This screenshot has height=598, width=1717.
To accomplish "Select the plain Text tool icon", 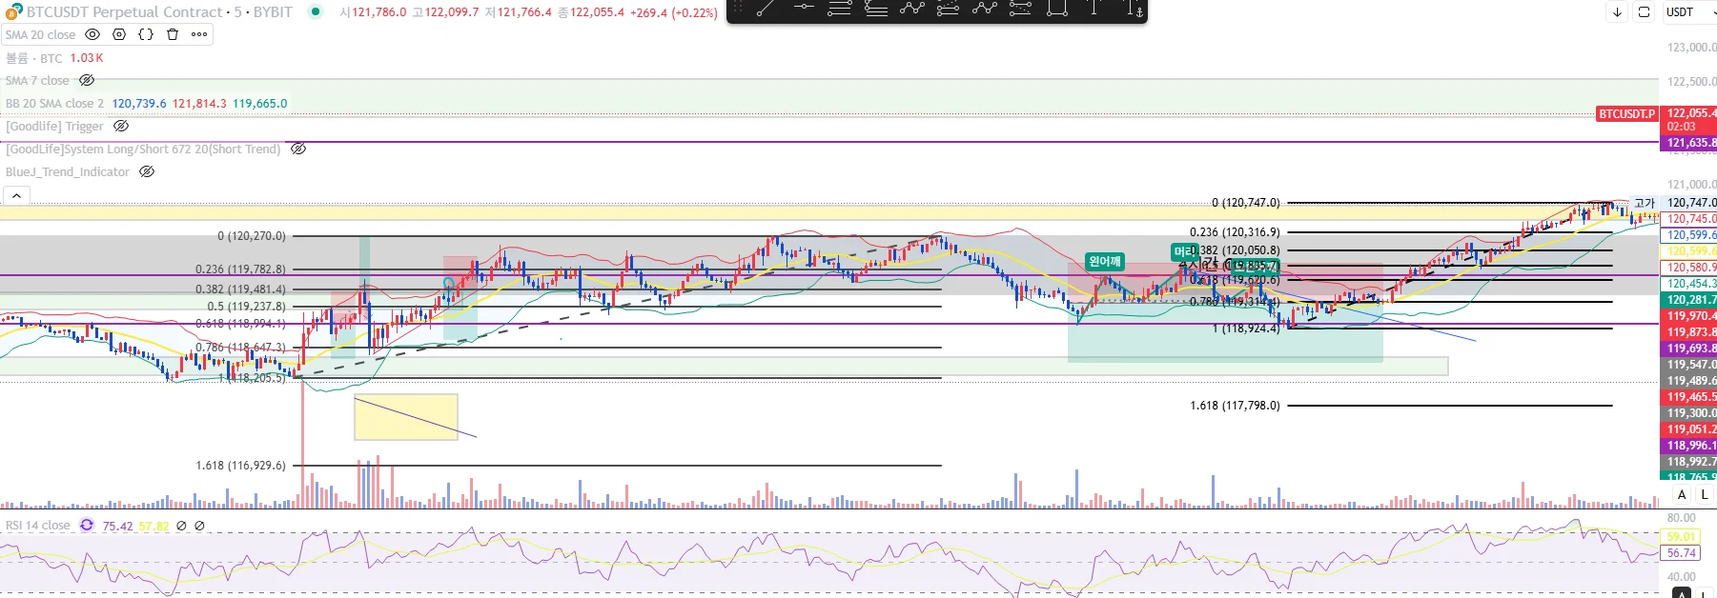I will 1094,9.
